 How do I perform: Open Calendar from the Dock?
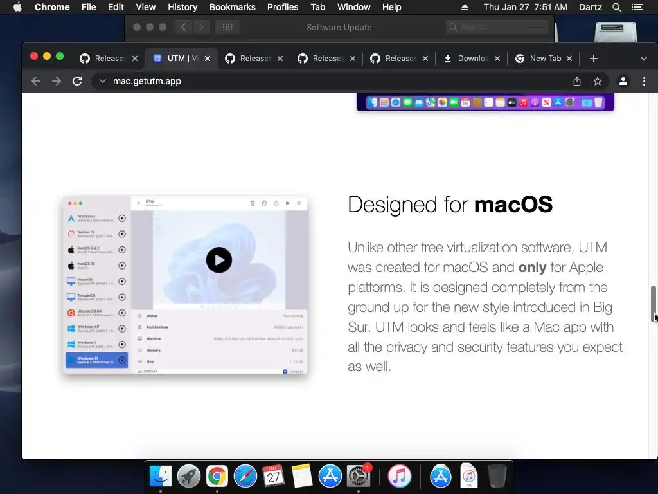(274, 476)
